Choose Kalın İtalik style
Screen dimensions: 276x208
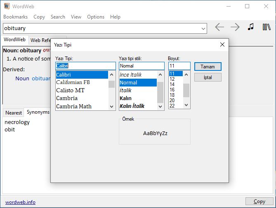click(x=138, y=106)
